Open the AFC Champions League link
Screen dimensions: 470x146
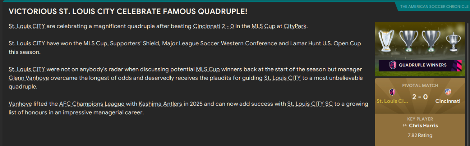(x=92, y=104)
